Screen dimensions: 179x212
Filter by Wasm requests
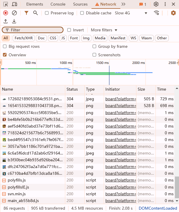(x=146, y=38)
